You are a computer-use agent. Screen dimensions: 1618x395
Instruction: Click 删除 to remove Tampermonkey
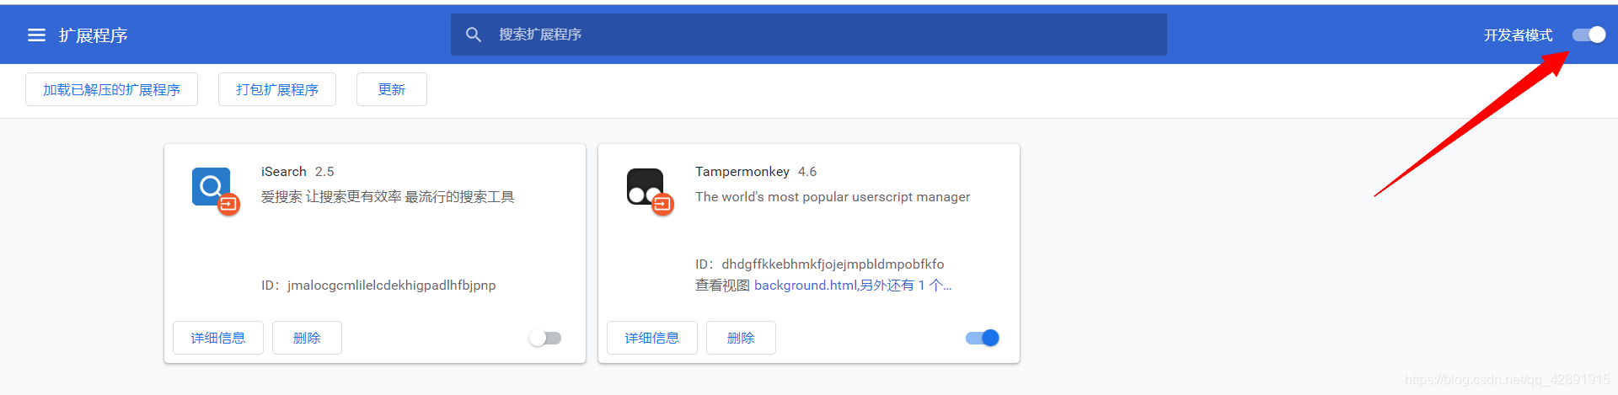(741, 338)
